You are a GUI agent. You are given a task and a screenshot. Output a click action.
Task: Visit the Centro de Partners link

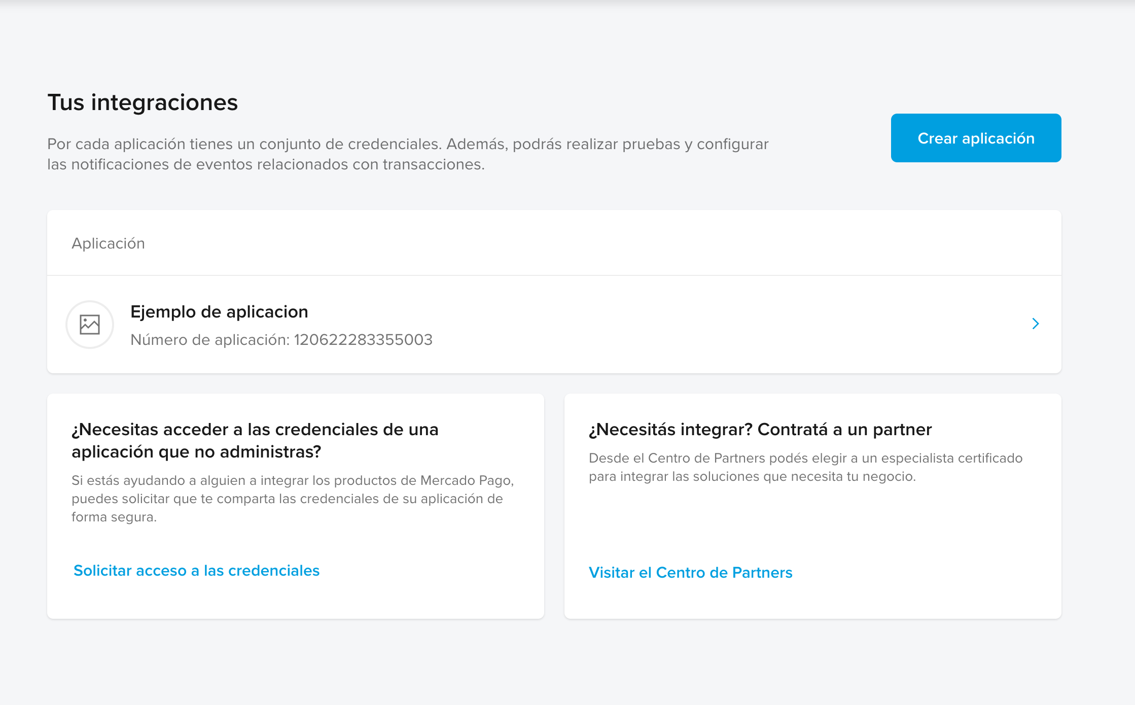(x=690, y=573)
